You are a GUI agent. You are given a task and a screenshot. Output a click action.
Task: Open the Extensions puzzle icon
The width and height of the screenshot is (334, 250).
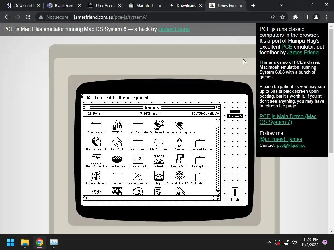click(295, 17)
